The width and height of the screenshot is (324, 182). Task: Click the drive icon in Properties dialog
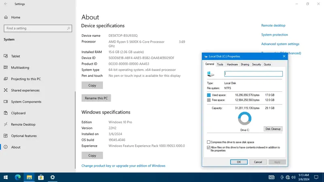pos(211,74)
